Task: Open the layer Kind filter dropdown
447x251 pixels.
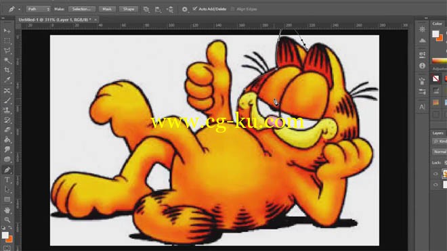Action: click(440, 141)
